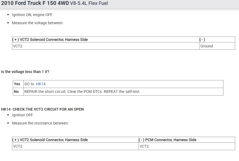
Task: Click the 'Ignition ON, engine OFF' step
Action: click(x=32, y=15)
